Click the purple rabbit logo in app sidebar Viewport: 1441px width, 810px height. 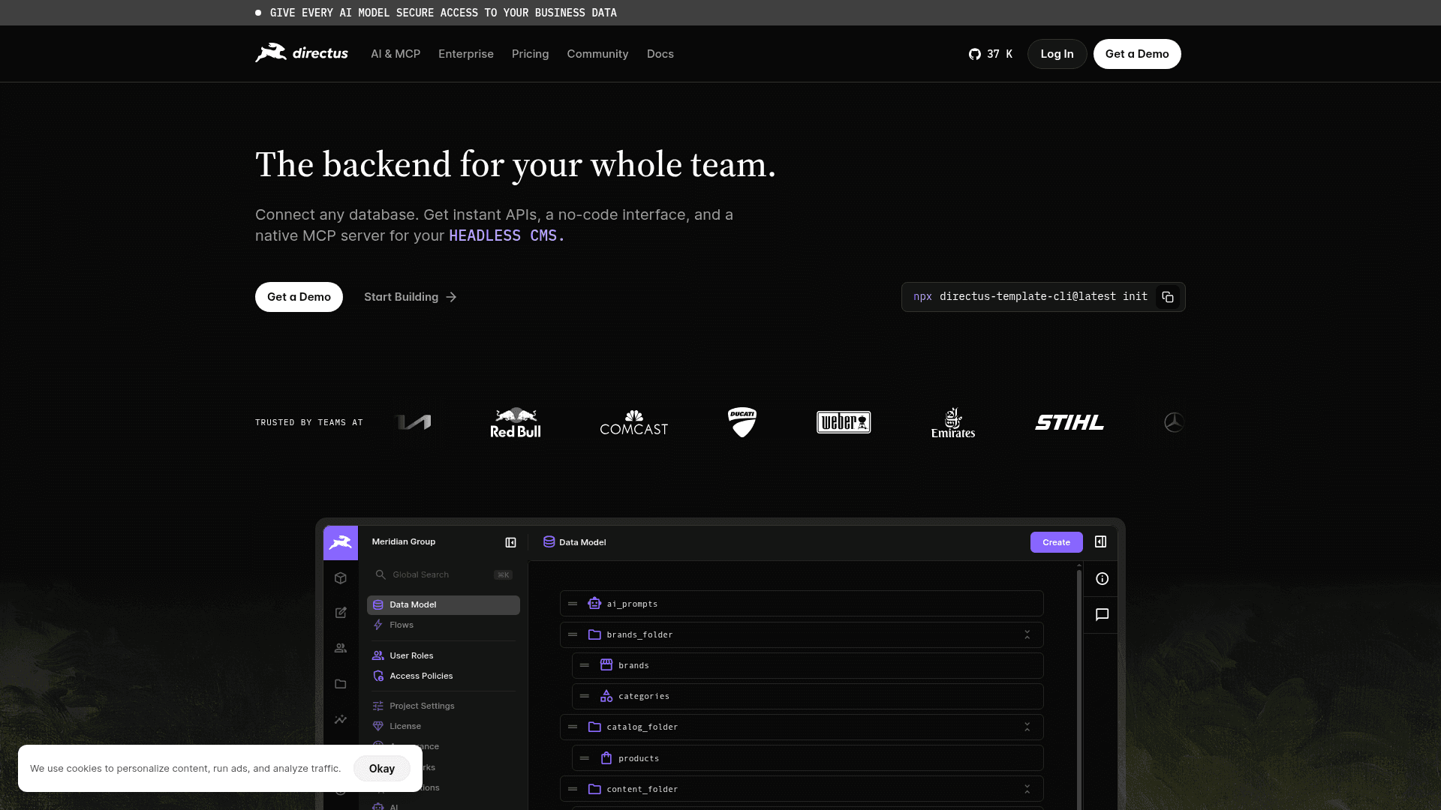[x=341, y=542]
